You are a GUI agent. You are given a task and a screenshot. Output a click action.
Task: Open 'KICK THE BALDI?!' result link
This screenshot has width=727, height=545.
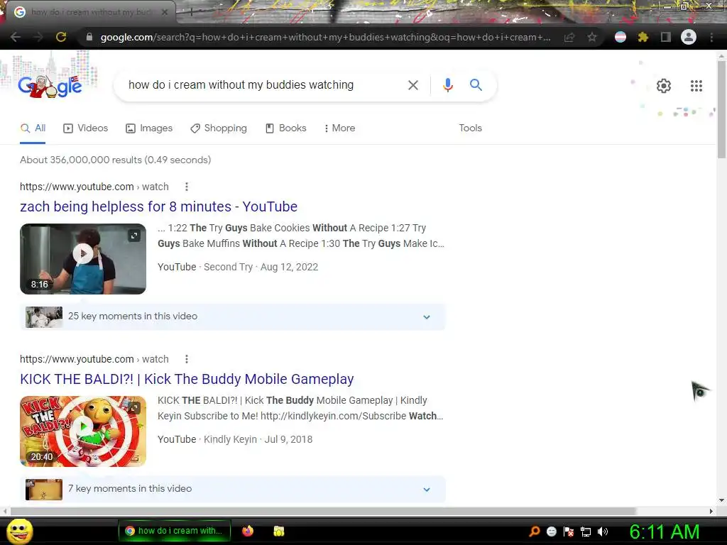coord(187,379)
